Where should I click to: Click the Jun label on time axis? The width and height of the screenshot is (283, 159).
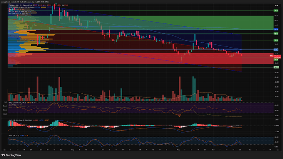(x=103, y=150)
